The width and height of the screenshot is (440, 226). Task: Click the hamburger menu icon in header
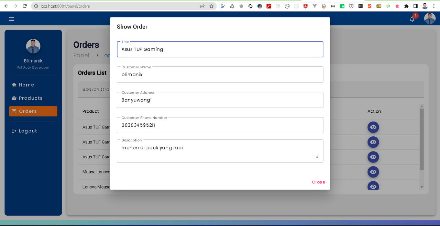click(11, 19)
